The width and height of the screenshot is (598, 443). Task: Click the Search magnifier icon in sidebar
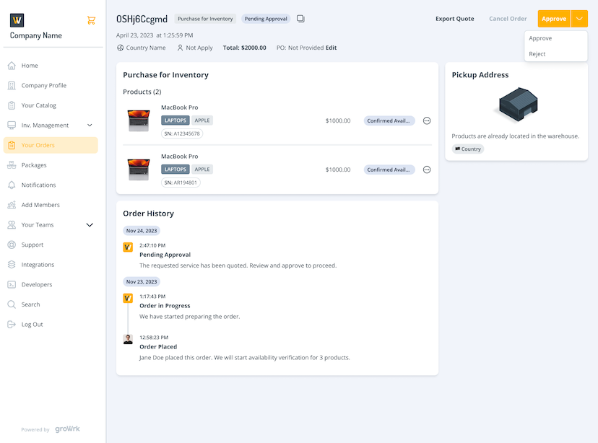click(12, 304)
